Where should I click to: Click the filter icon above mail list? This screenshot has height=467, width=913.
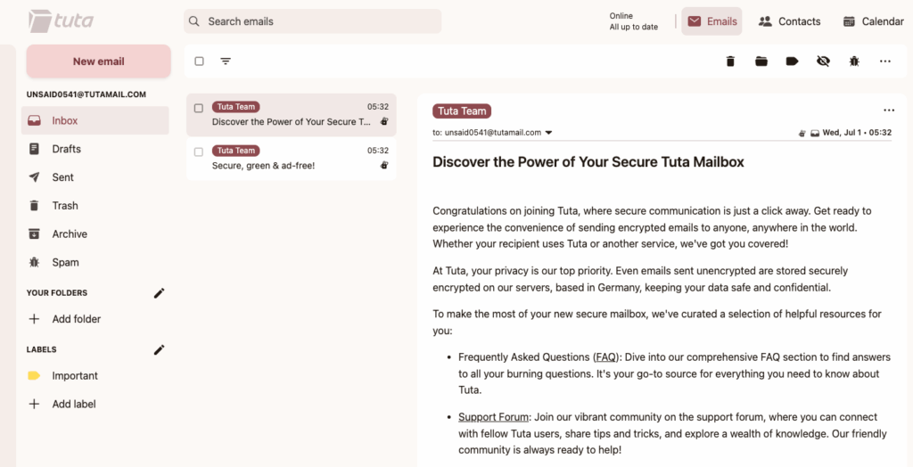coord(226,61)
